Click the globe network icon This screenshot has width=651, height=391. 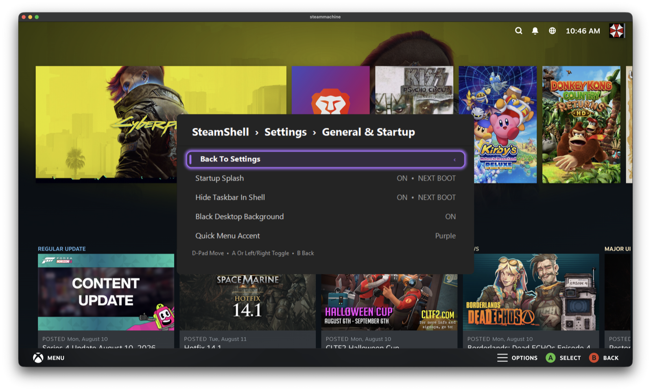(x=552, y=31)
